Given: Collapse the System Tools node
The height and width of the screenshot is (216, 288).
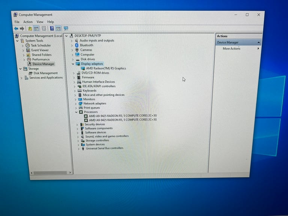Looking at the screenshot, I should [x=17, y=41].
